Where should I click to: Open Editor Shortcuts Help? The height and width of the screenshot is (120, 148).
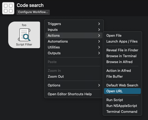pos(74,94)
